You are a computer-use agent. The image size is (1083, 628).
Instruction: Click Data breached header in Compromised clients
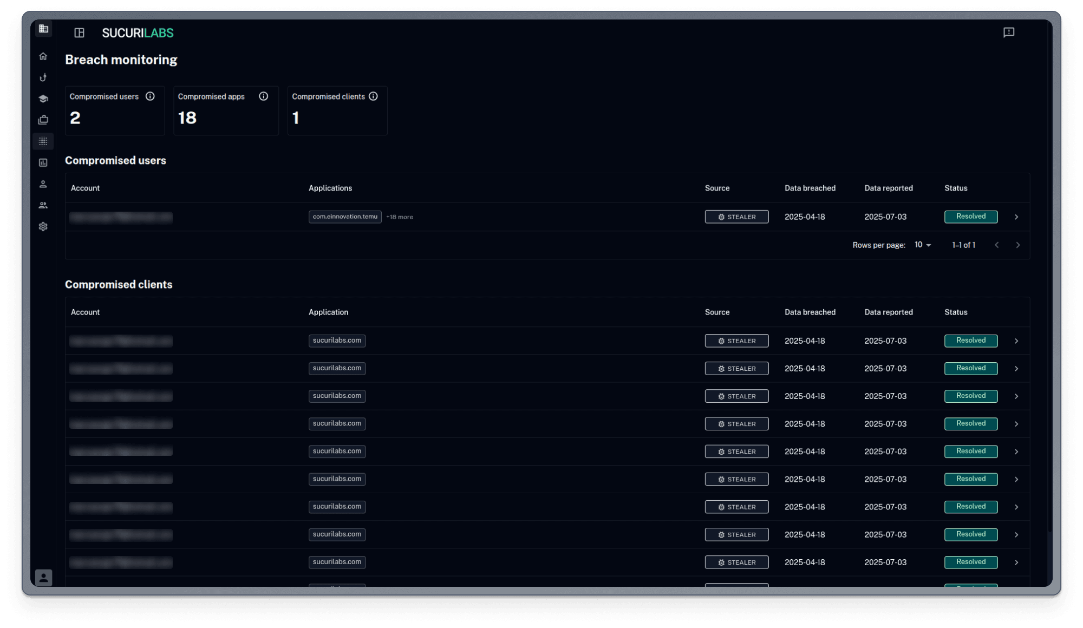pos(810,312)
